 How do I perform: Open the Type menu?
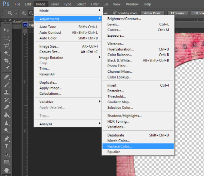pos(68,4)
